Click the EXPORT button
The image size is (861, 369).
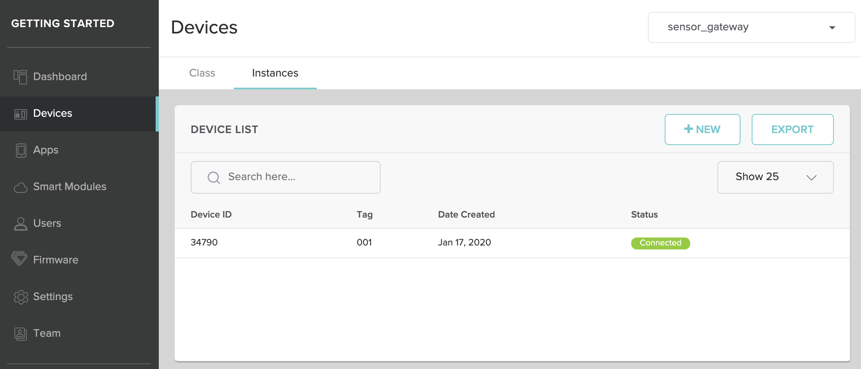pyautogui.click(x=792, y=130)
